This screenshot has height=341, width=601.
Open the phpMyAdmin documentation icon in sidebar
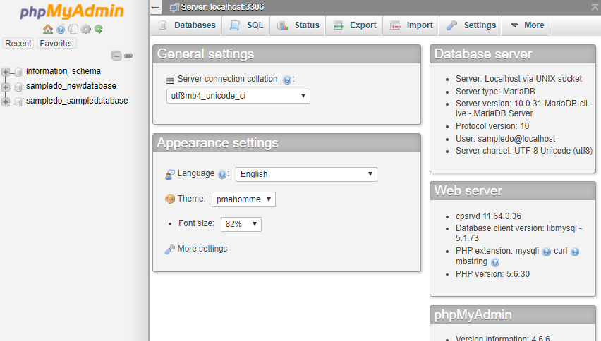click(61, 29)
